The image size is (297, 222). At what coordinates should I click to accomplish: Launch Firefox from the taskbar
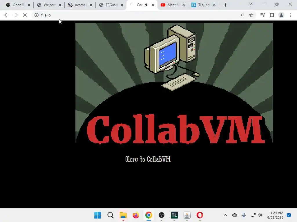(x=136, y=215)
